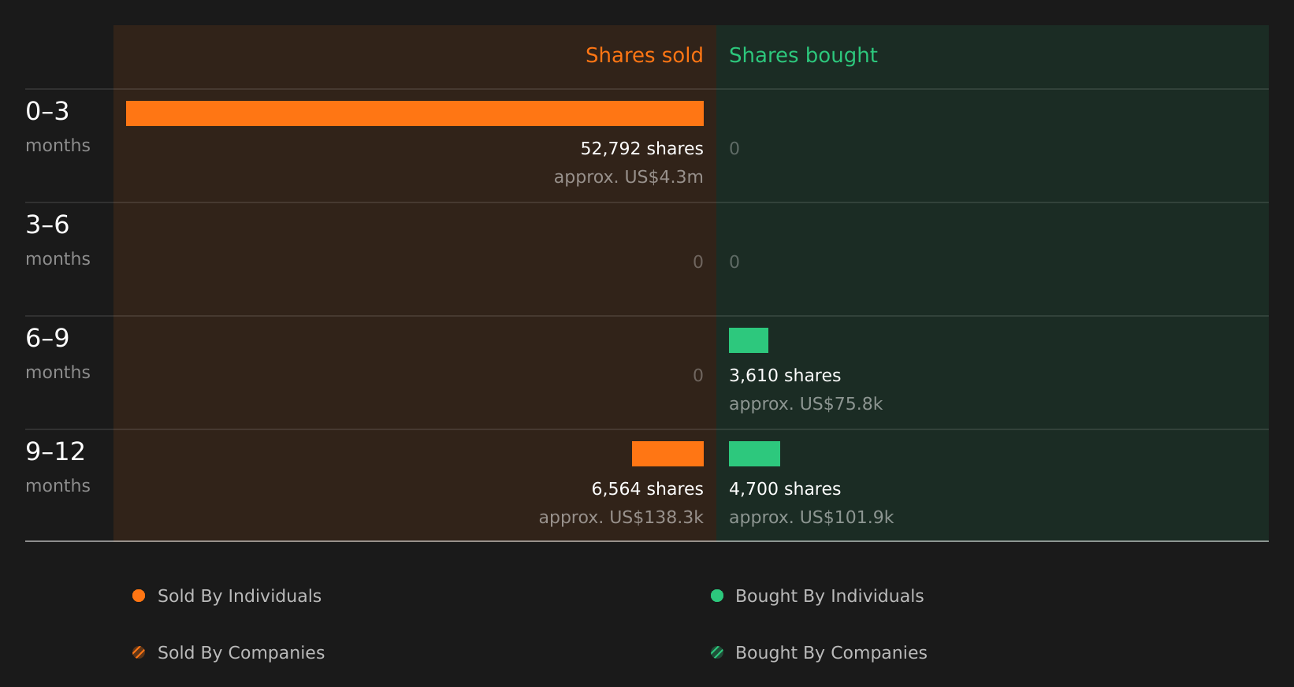The image size is (1294, 687).
Task: Click the green Bought By Individuals legend dot
Action: point(717,596)
